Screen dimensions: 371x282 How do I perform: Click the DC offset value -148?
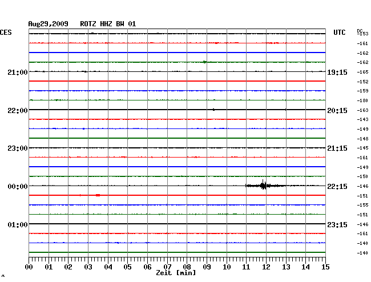click(x=362, y=139)
